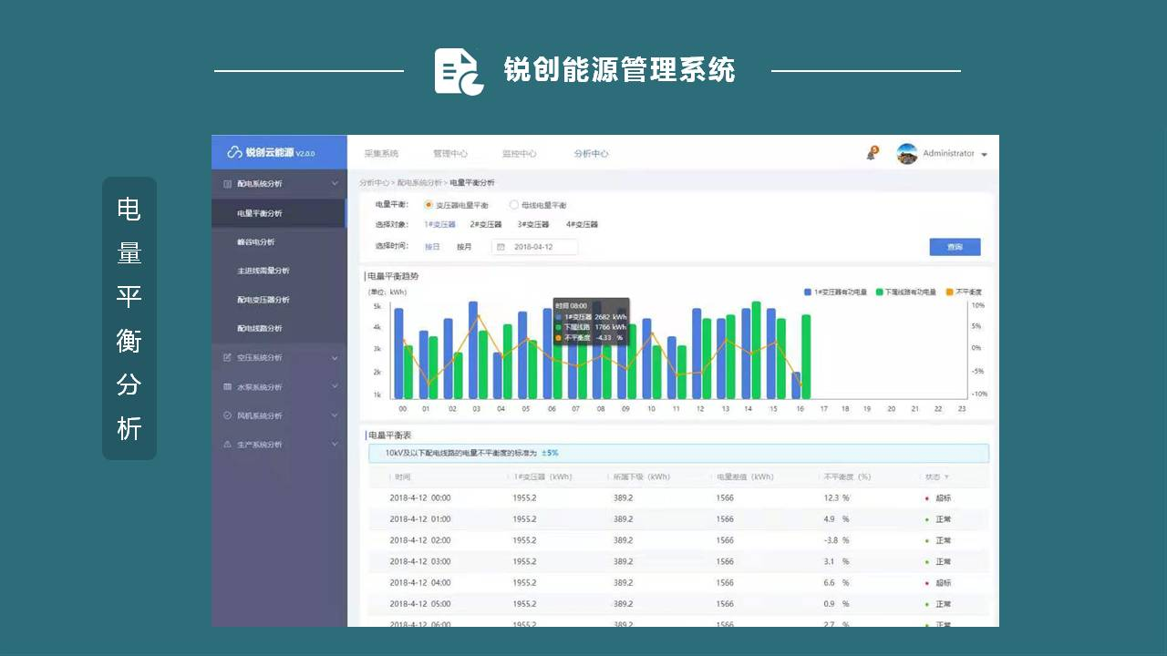
Task: Expand the 空压系统分析 section chevron
Action: (x=335, y=358)
